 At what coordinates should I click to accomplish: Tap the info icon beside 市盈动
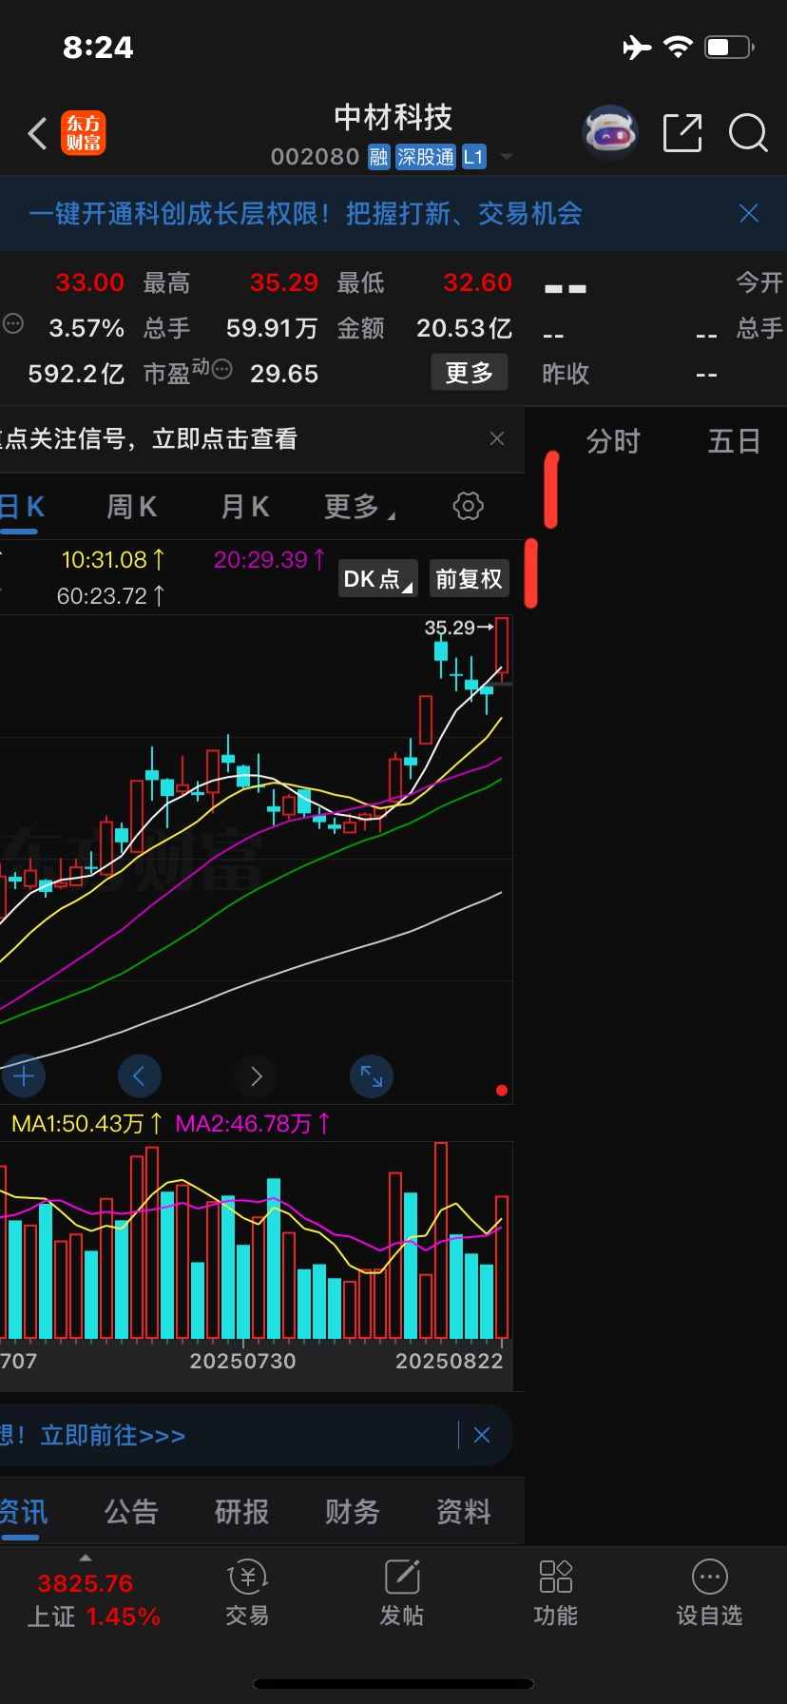coord(221,369)
